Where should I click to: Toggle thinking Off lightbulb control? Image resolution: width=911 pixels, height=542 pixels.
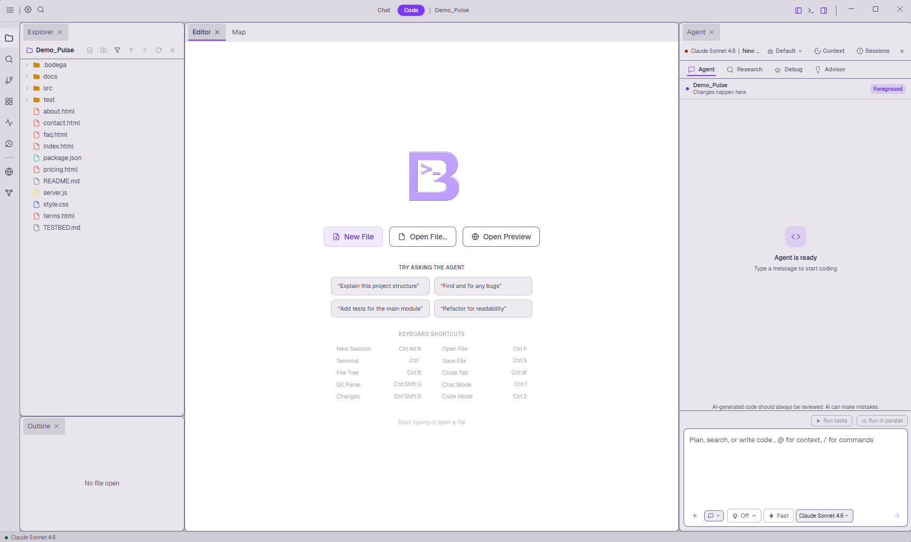click(x=744, y=516)
